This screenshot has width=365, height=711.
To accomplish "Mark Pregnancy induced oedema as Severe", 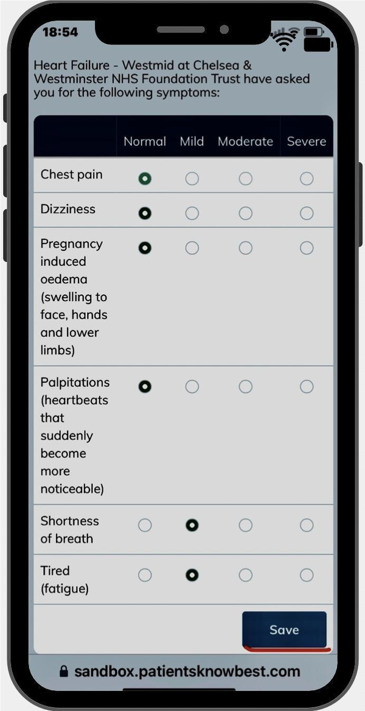I will tap(307, 248).
